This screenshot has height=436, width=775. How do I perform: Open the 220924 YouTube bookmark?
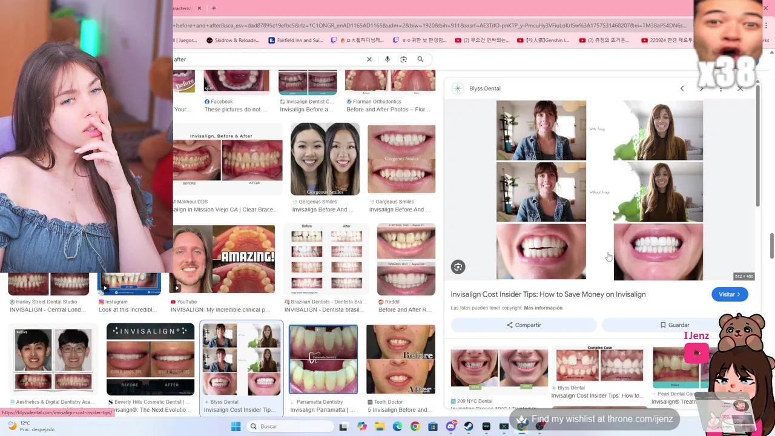click(x=666, y=41)
